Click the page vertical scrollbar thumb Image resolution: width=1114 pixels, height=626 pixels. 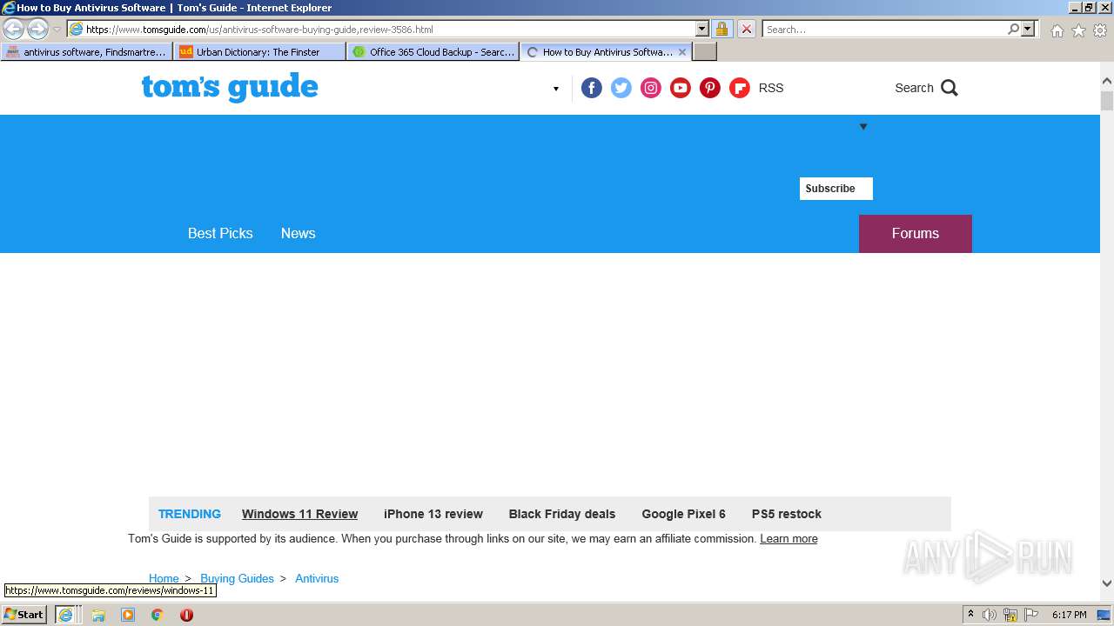pyautogui.click(x=1107, y=100)
